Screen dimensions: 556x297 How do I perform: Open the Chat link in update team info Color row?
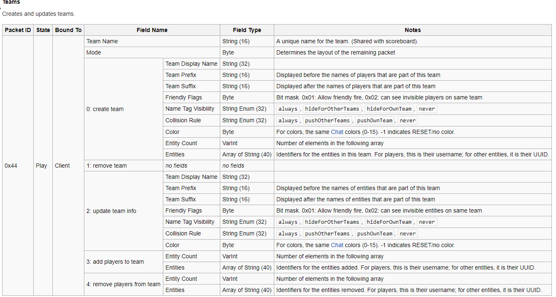337,245
